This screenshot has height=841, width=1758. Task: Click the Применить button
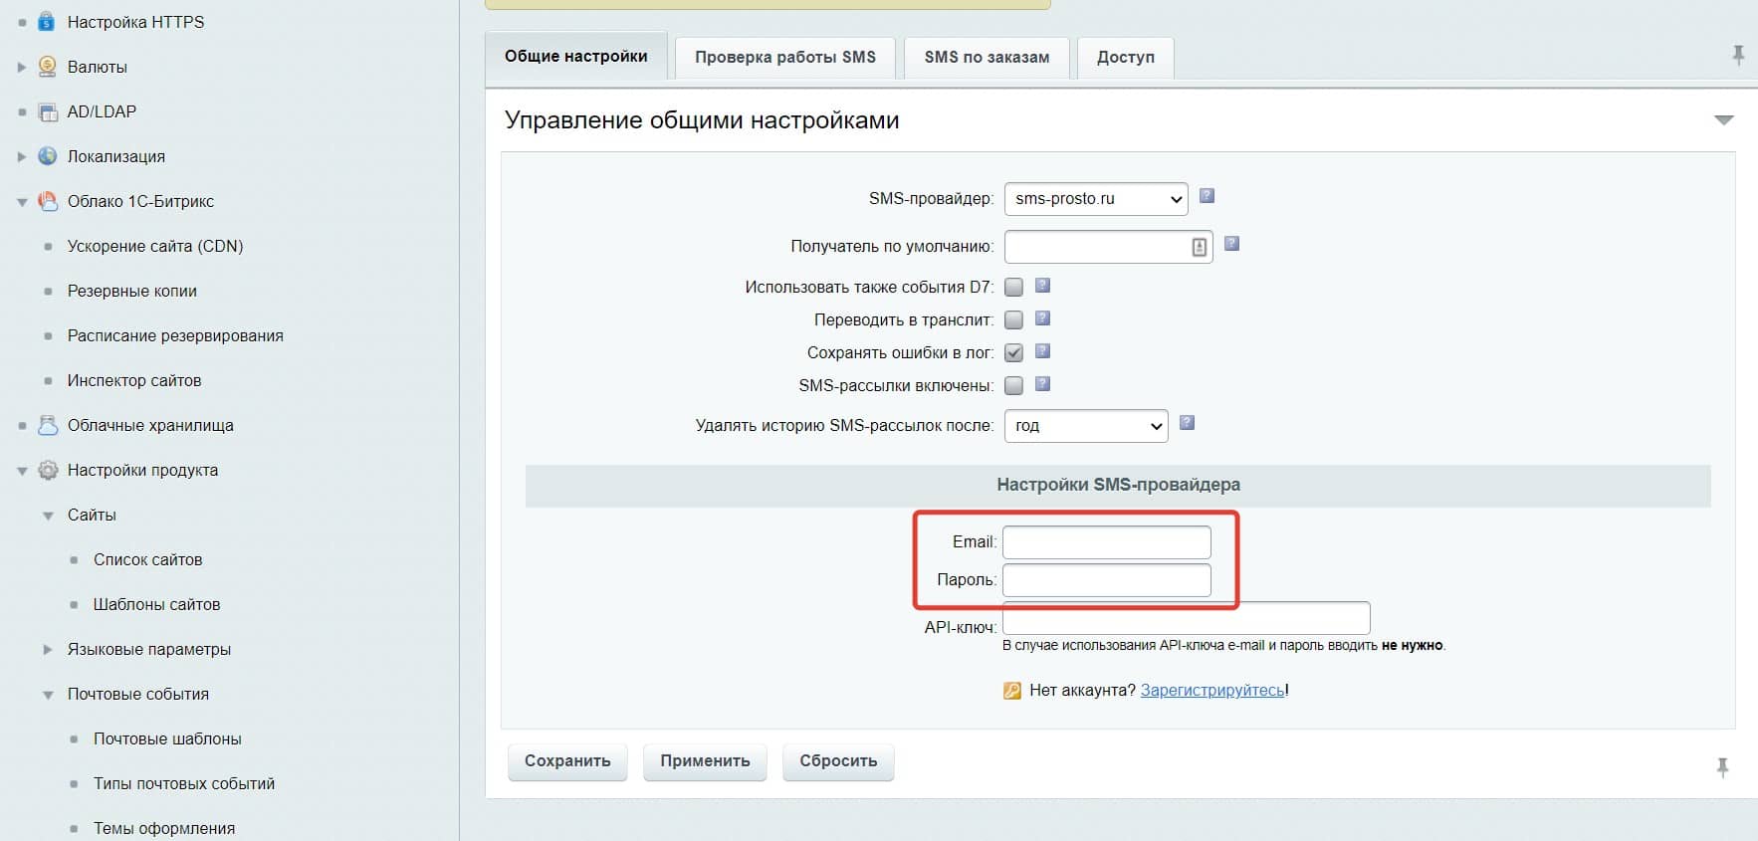[705, 761]
